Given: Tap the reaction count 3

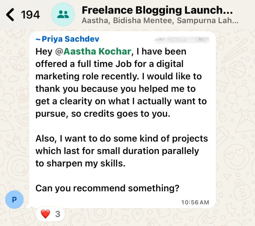Looking at the screenshot, I should [x=57, y=214].
